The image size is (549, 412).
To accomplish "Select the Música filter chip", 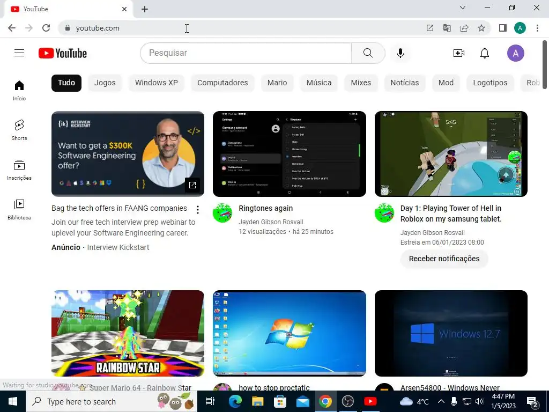I will 319,83.
